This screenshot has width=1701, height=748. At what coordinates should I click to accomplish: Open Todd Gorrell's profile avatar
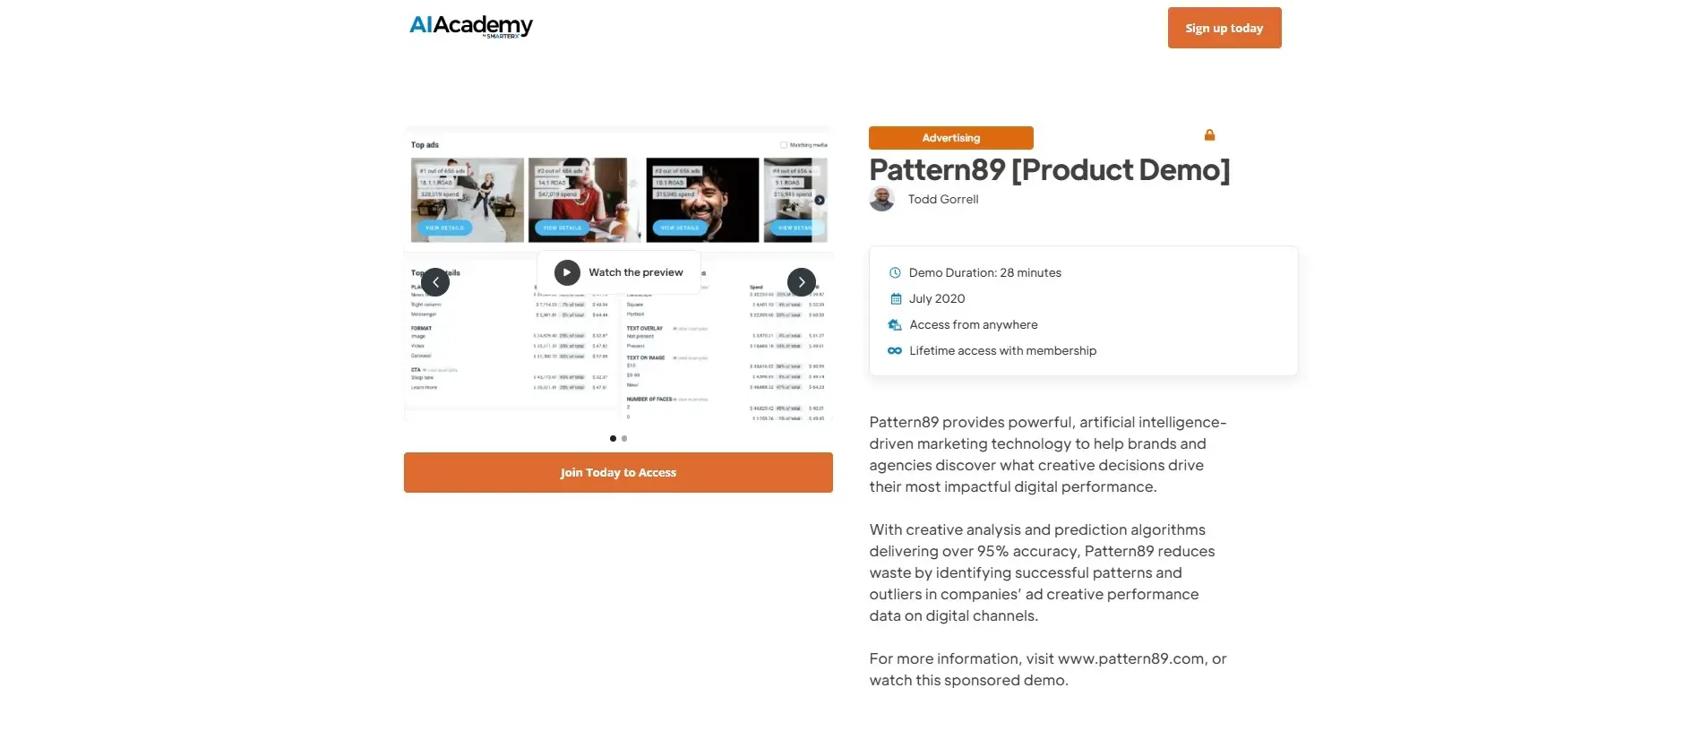881,199
